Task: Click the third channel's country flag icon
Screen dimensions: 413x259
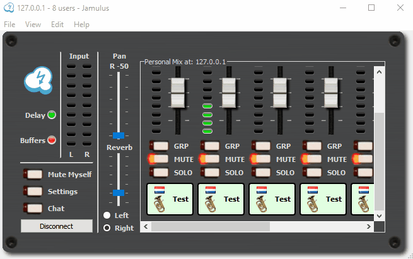Action: point(262,190)
